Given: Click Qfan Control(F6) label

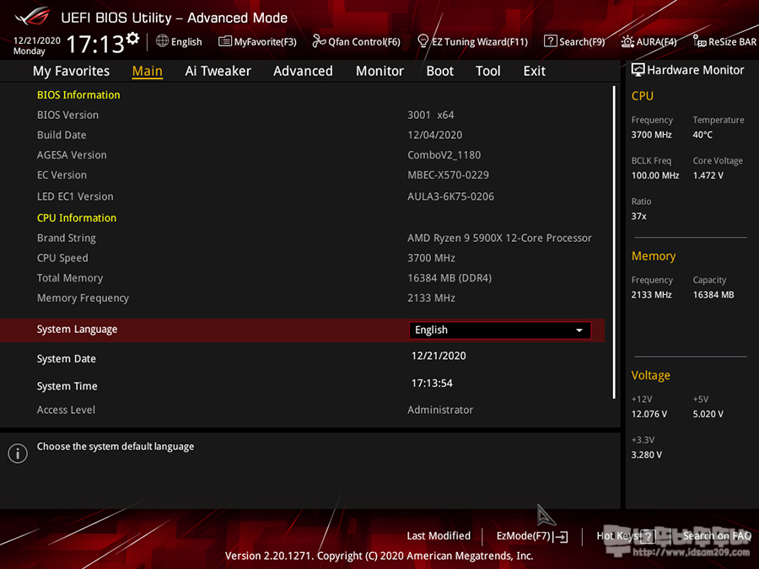Looking at the screenshot, I should click(x=364, y=42).
